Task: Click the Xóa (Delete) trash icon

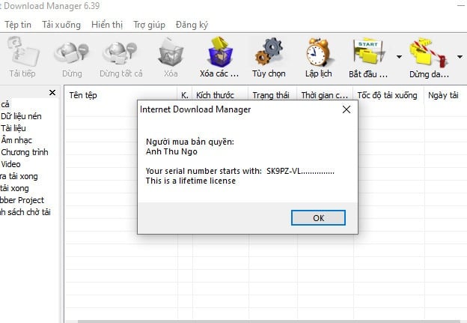Action: (171, 51)
